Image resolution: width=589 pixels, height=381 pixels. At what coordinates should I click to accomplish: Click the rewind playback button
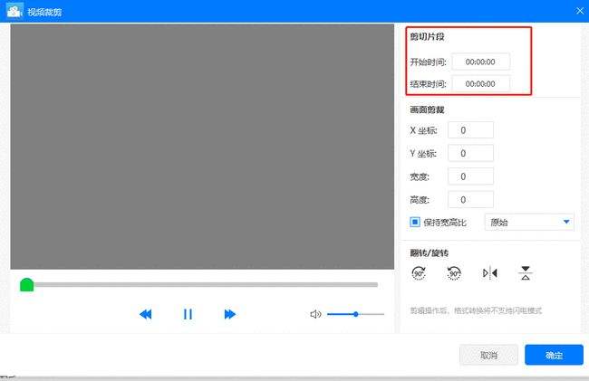tap(145, 314)
